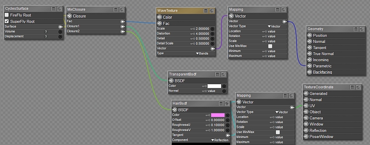370x145 pixels.
Task: Uncheck the SuperFly Root checkbox
Action: 7,21
